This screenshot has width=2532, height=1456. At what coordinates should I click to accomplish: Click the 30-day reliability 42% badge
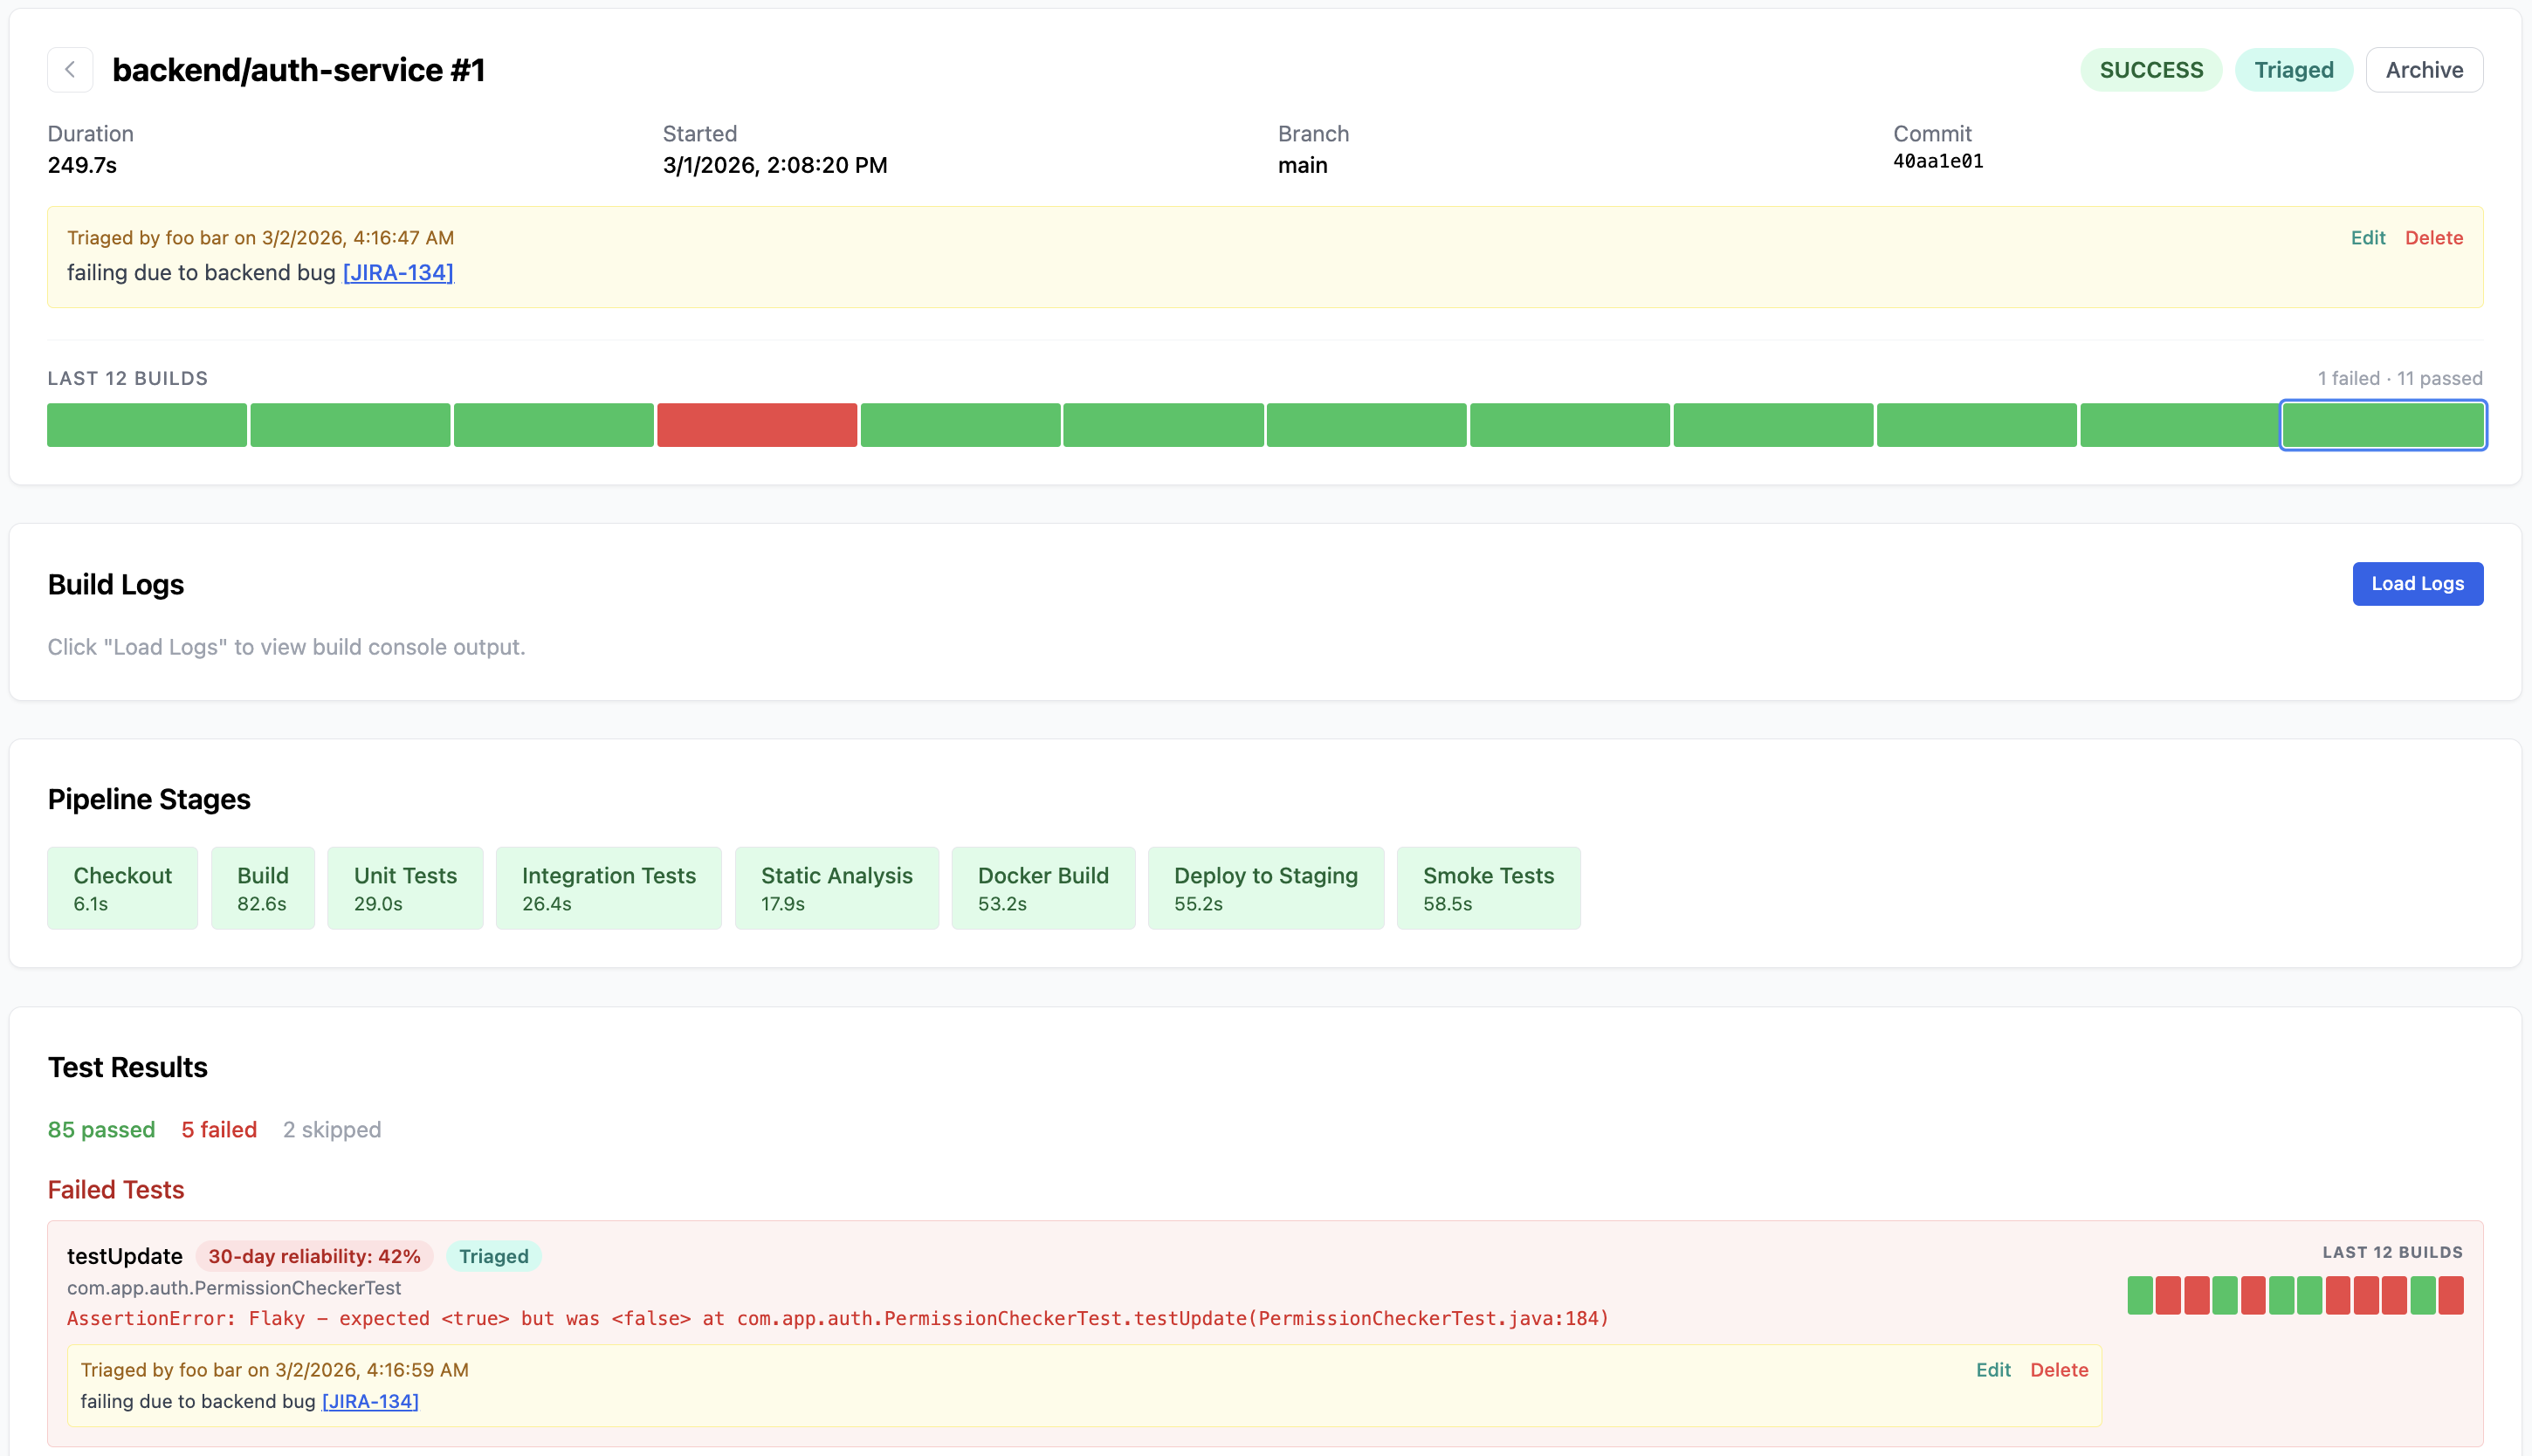[x=313, y=1256]
